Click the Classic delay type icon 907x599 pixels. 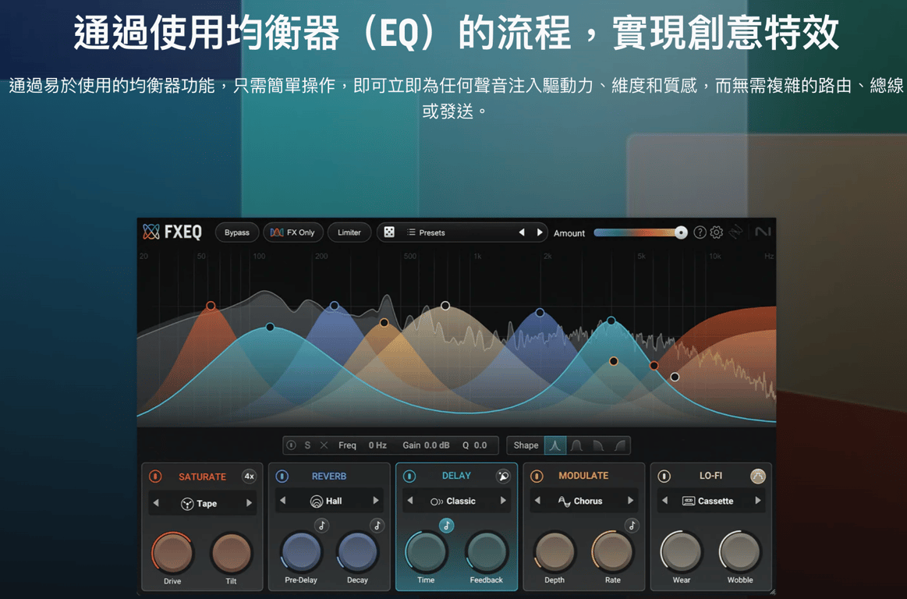tap(437, 502)
